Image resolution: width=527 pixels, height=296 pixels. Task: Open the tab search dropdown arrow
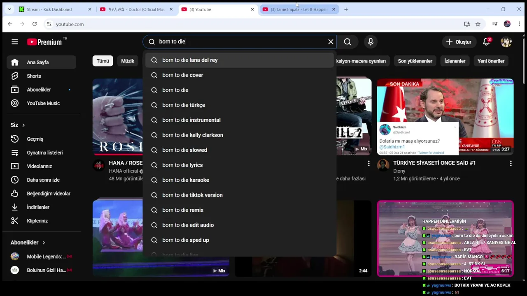[x=9, y=9]
